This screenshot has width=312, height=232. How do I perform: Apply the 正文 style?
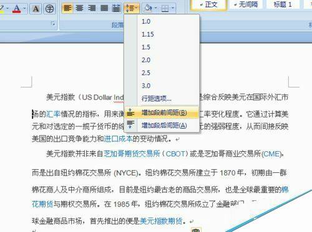tap(208, 4)
